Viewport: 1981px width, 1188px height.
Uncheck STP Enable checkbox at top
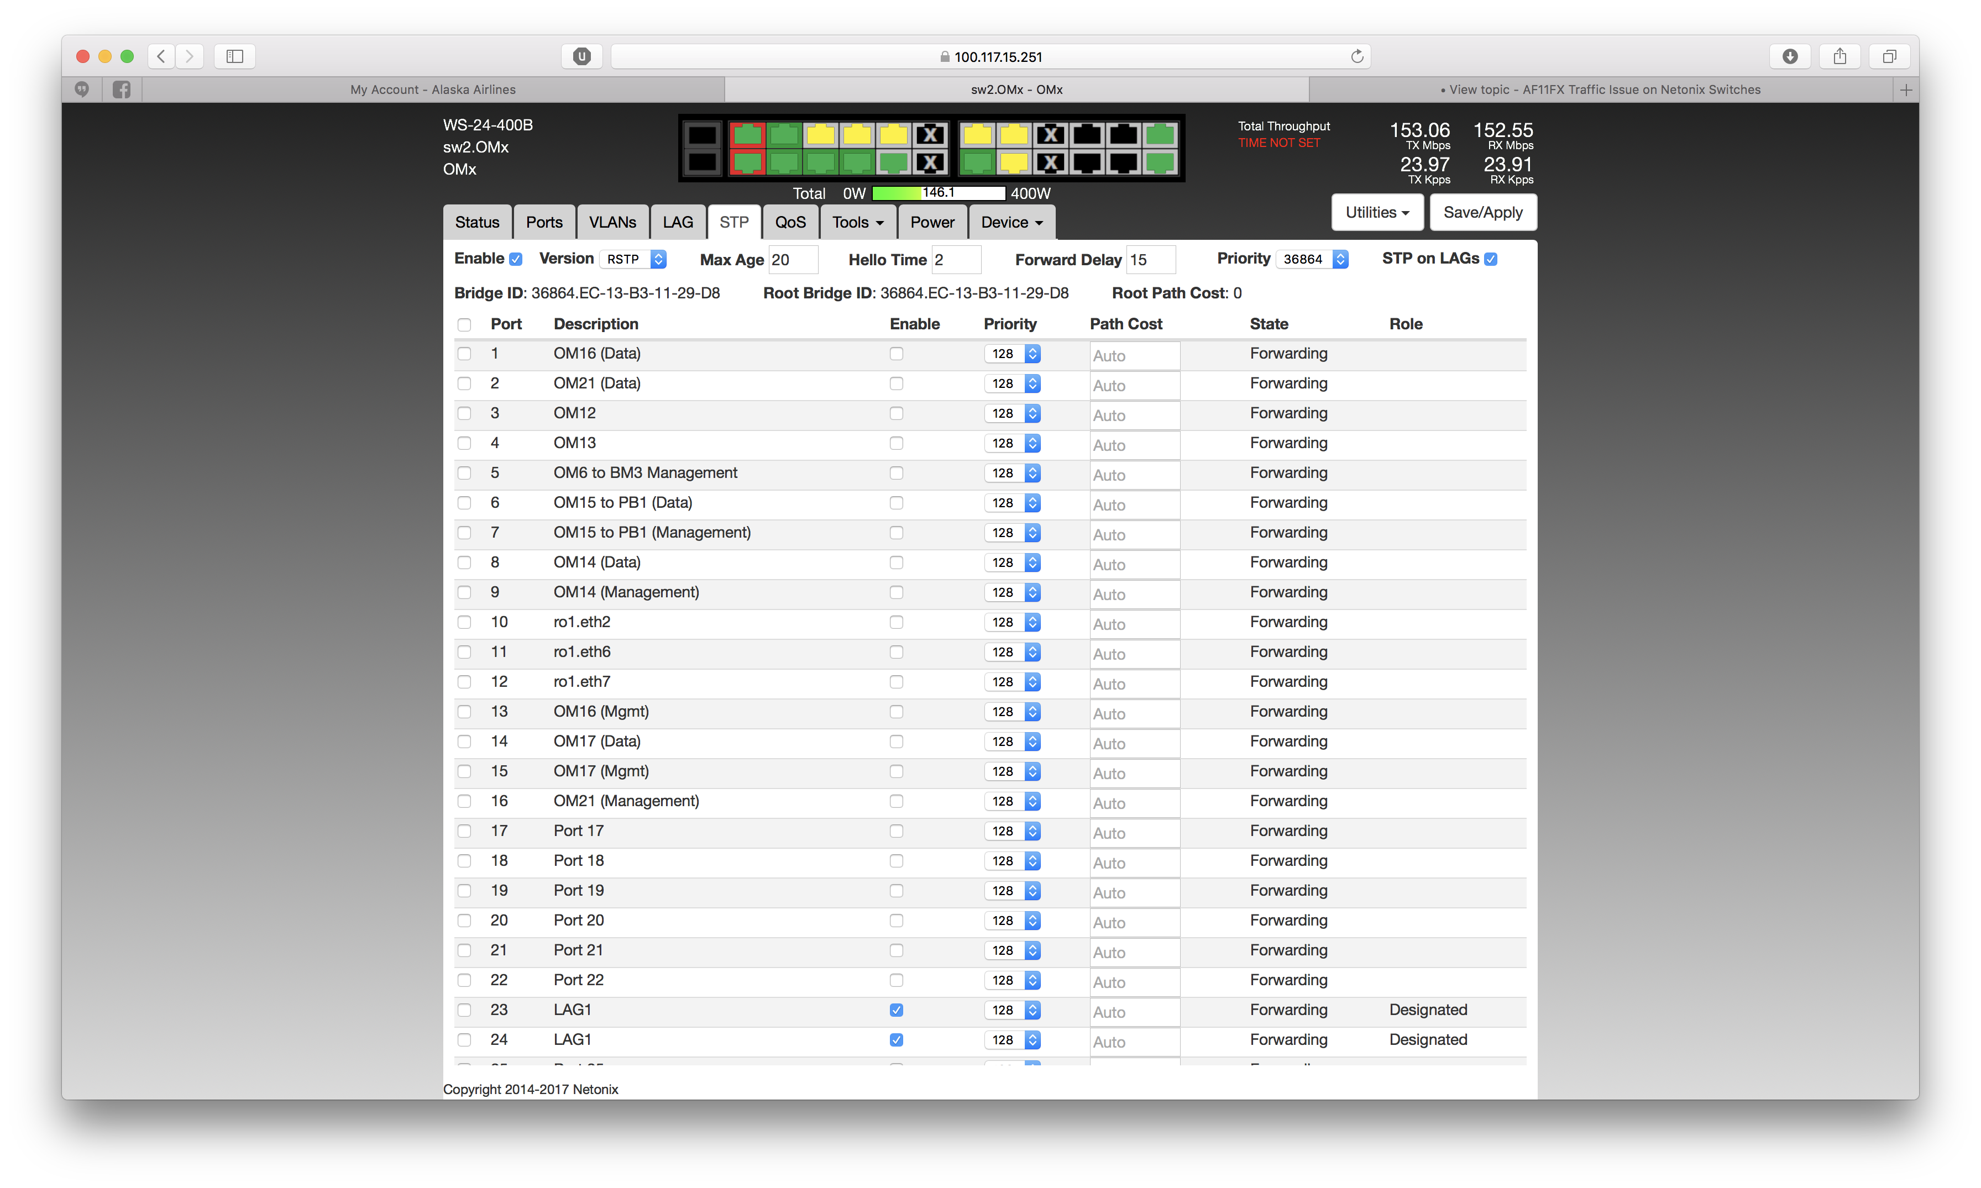click(516, 259)
